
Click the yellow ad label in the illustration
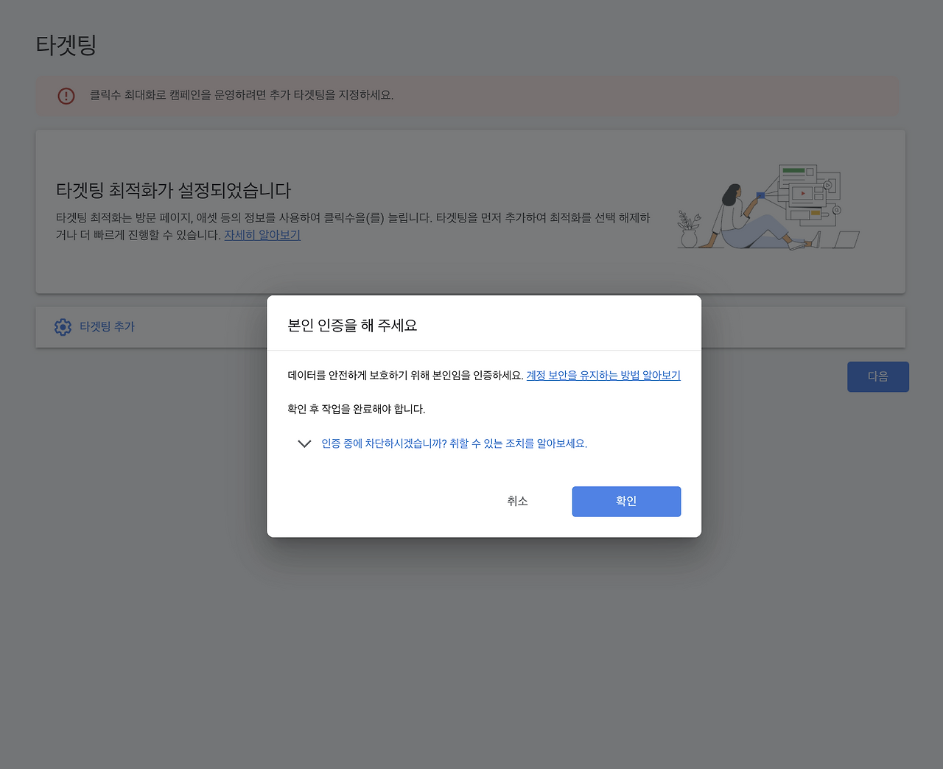click(x=815, y=212)
